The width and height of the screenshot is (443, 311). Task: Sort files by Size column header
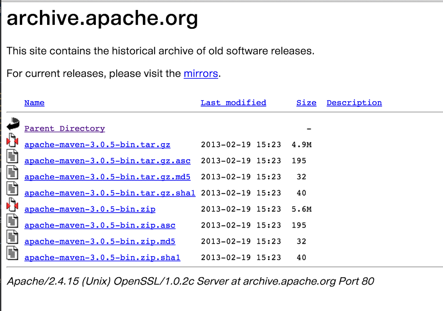click(x=306, y=103)
